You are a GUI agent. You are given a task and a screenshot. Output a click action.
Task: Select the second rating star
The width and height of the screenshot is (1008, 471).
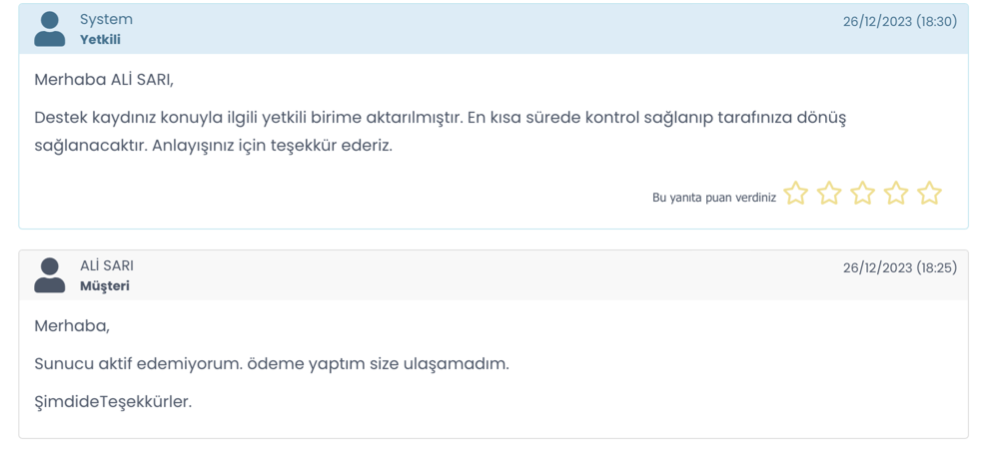[x=829, y=193]
